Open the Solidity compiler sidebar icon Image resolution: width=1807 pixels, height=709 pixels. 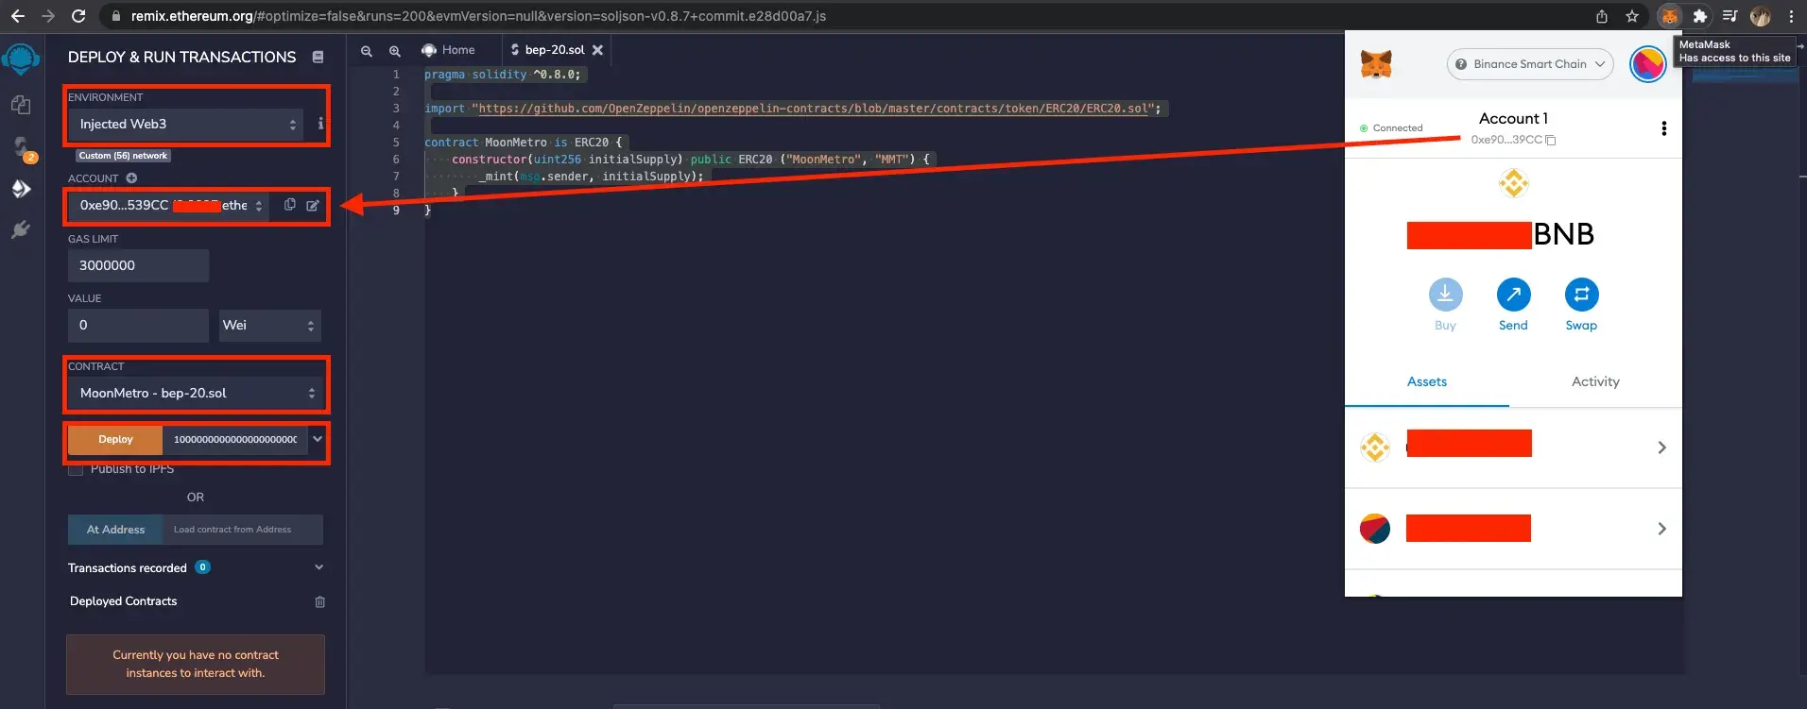pos(21,147)
